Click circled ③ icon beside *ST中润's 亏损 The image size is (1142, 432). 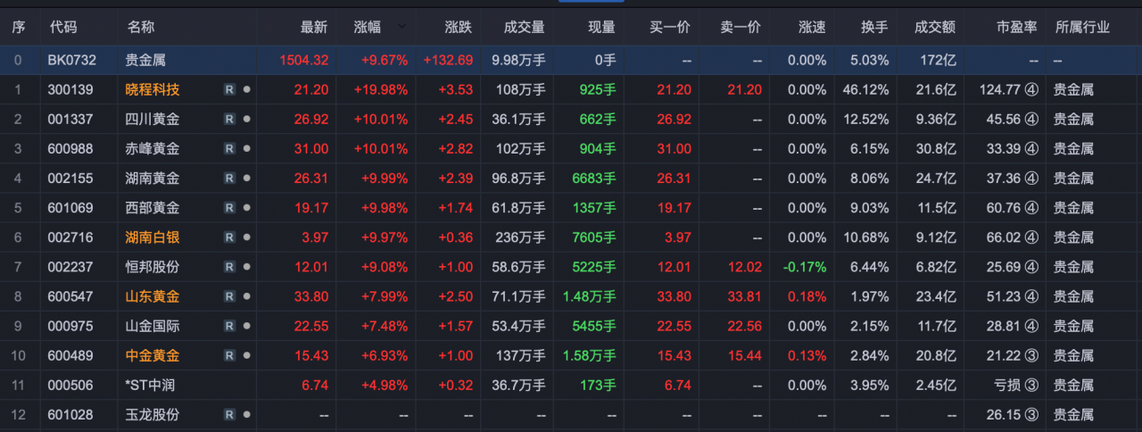(x=1031, y=385)
